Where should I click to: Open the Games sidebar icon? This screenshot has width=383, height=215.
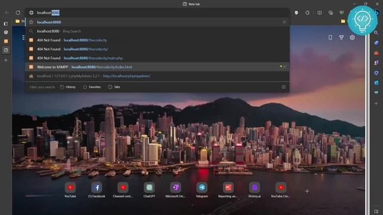376,63
